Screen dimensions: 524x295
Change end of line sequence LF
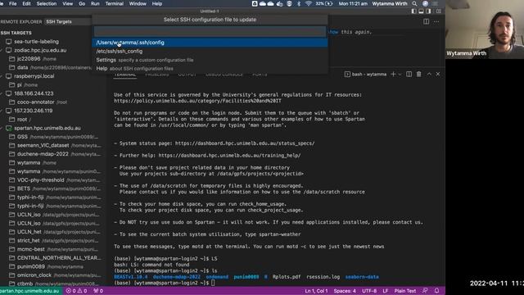386,291
